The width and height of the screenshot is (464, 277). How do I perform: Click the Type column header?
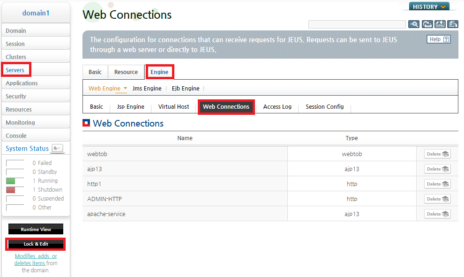click(352, 138)
